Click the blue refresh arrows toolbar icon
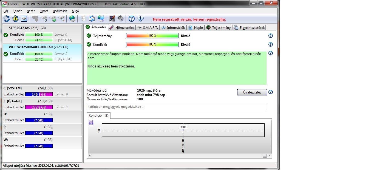374x170 pixels. (x=7, y=19)
